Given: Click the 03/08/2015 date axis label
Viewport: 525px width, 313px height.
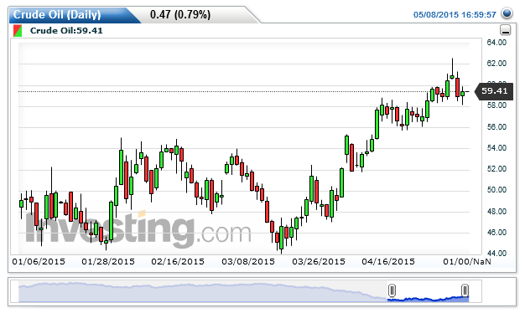Looking at the screenshot, I should click(x=248, y=262).
